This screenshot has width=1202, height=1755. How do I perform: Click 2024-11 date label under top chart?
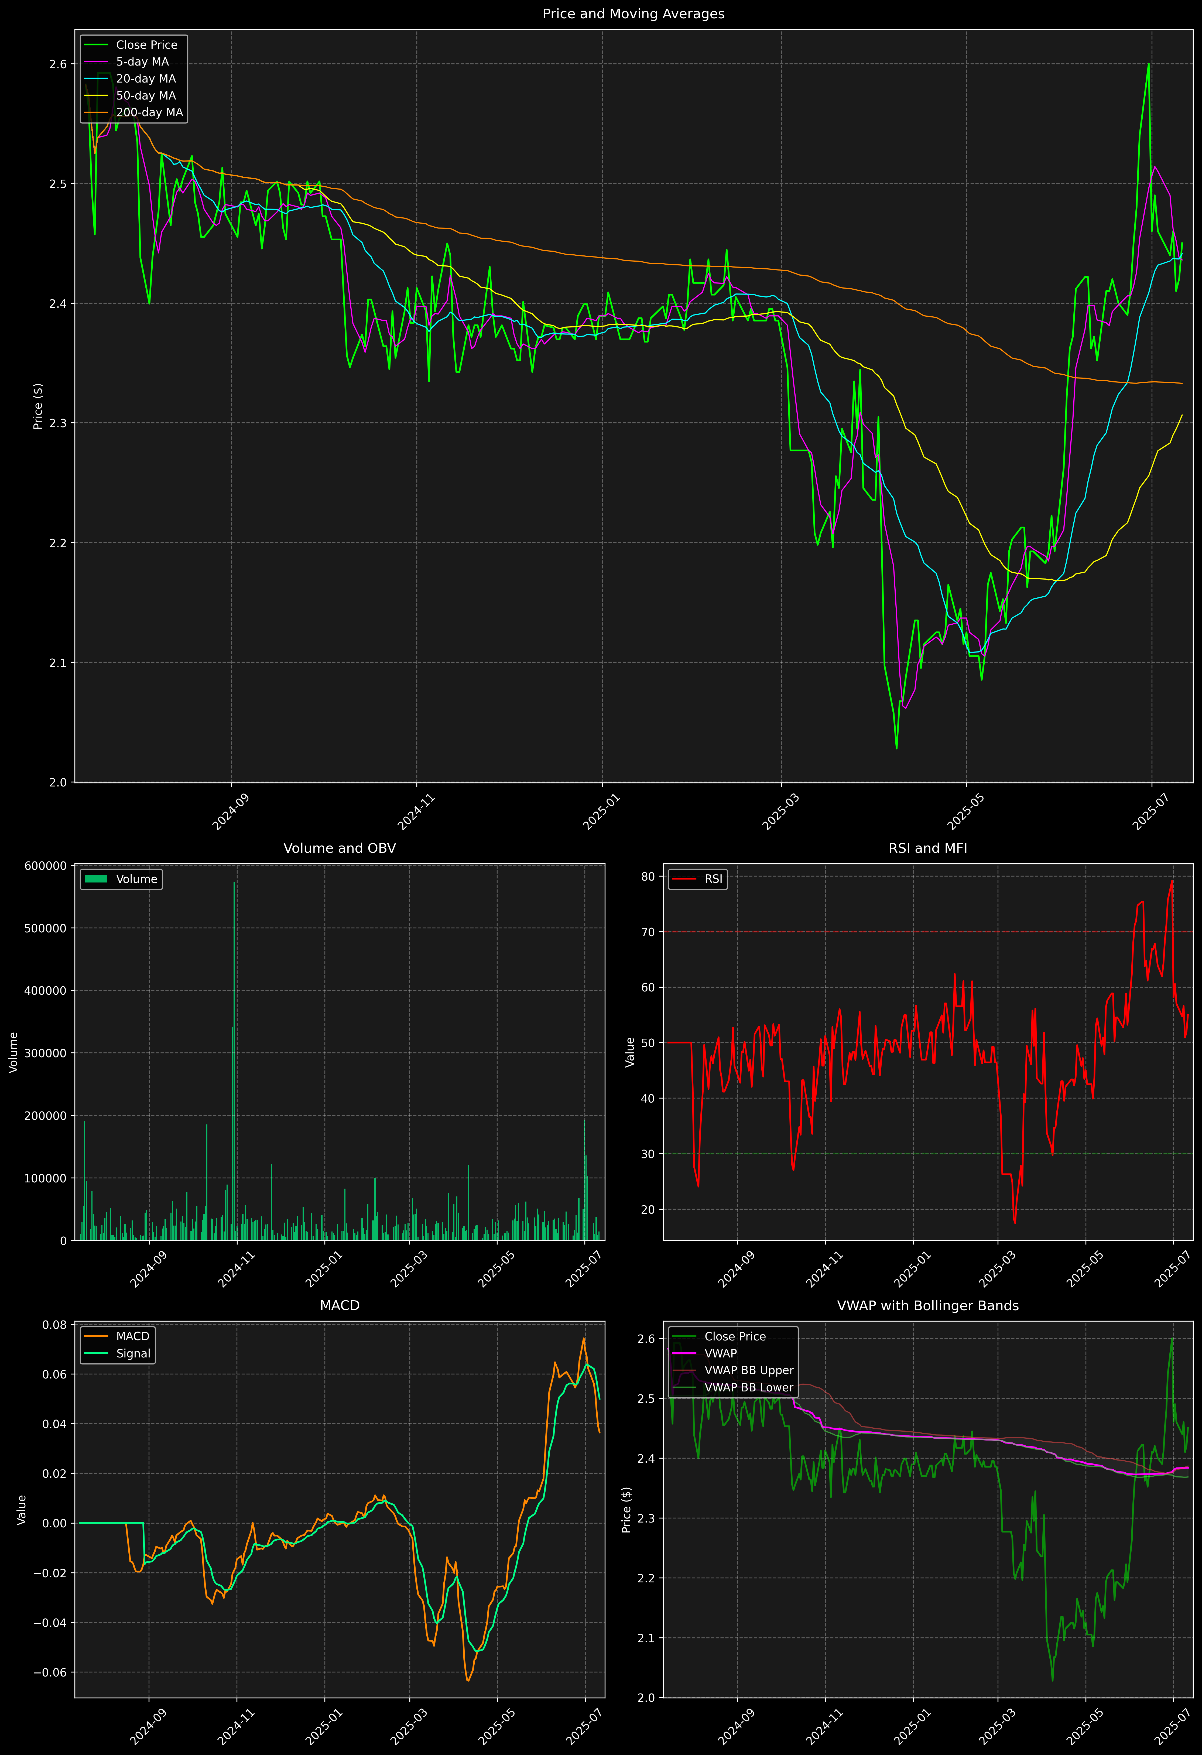tap(416, 812)
